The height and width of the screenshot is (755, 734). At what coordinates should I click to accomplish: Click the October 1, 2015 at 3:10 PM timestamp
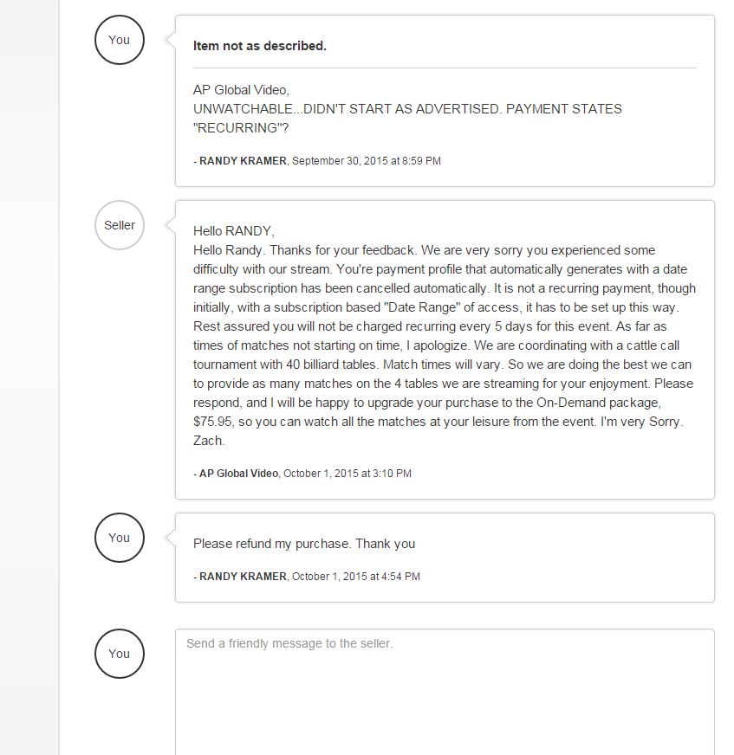click(348, 474)
